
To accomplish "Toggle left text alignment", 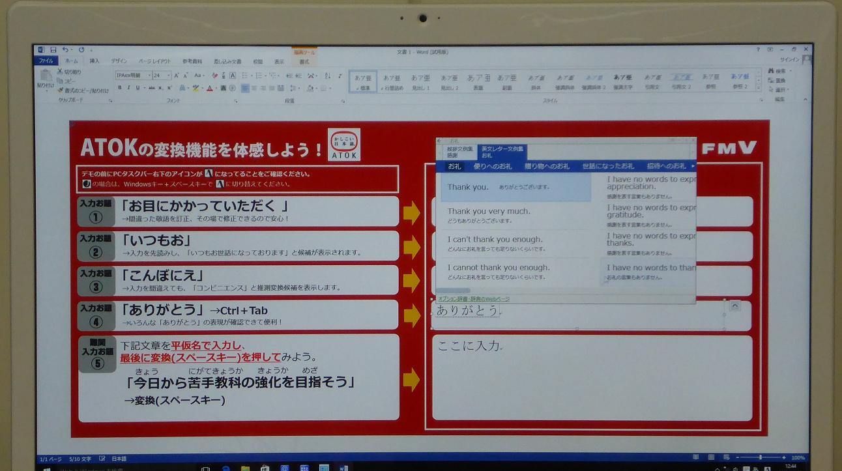I will (245, 88).
